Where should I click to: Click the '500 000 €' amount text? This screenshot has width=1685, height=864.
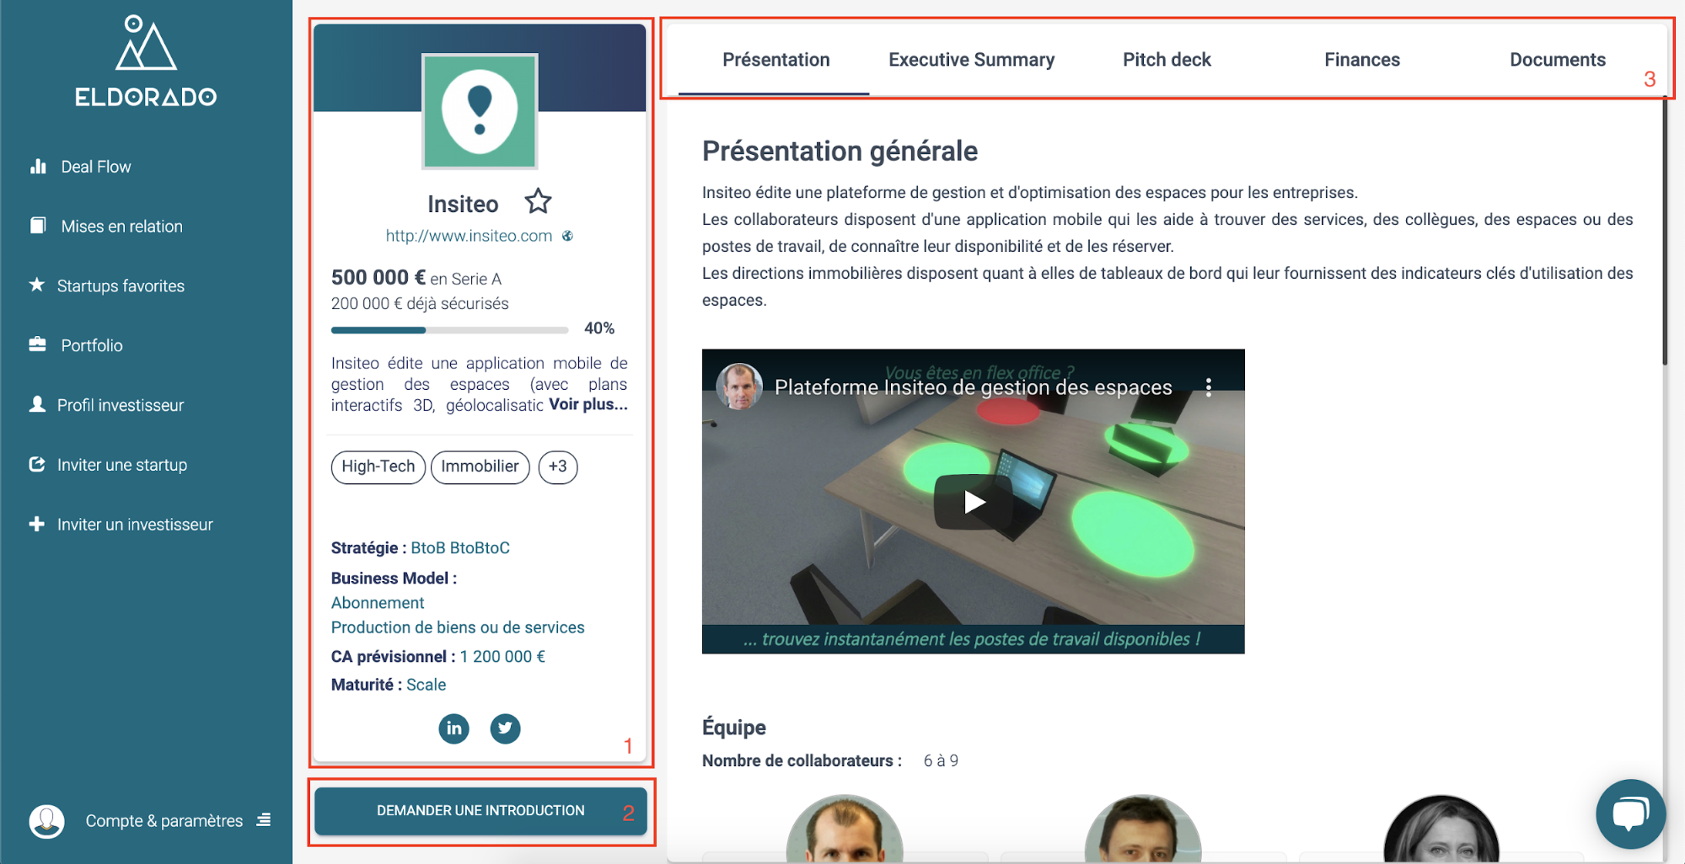pos(378,277)
